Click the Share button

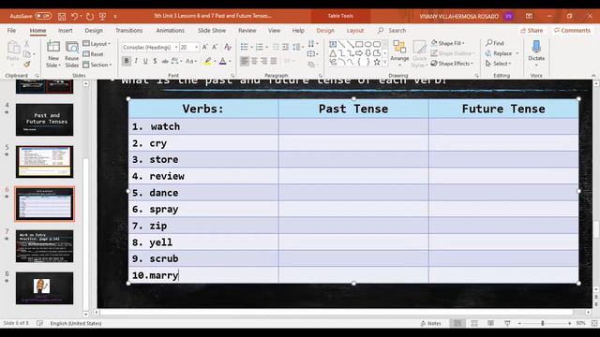[x=532, y=30]
